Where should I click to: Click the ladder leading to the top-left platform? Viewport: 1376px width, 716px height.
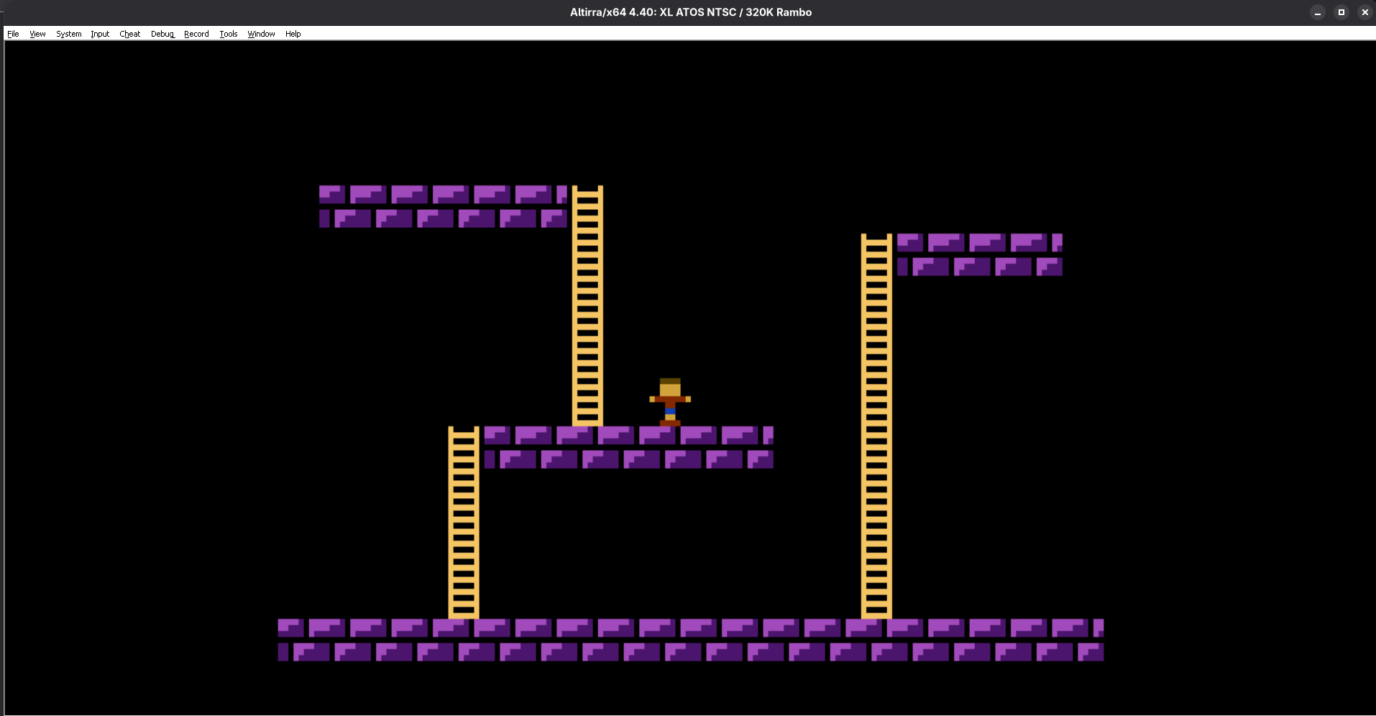point(587,306)
